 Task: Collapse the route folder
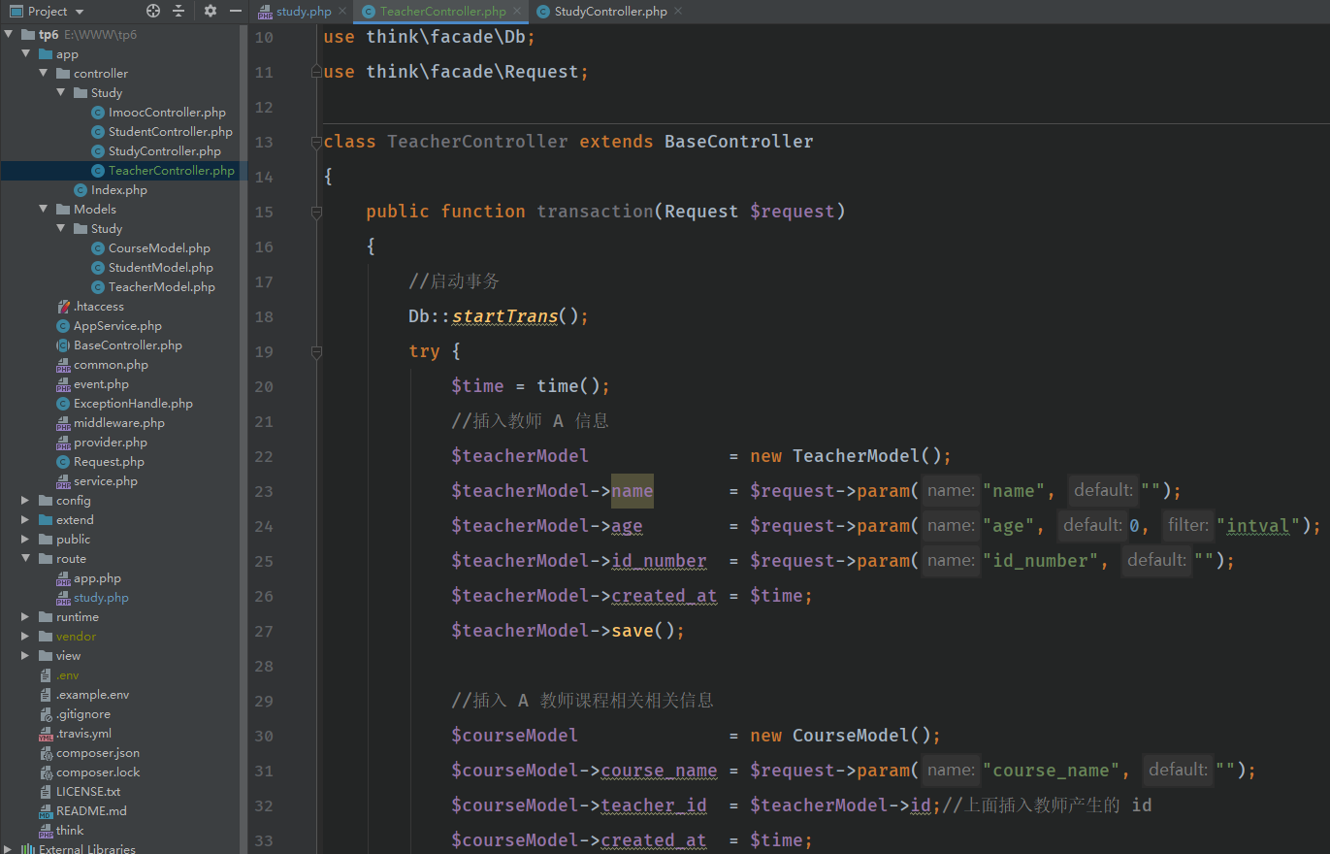click(x=26, y=559)
